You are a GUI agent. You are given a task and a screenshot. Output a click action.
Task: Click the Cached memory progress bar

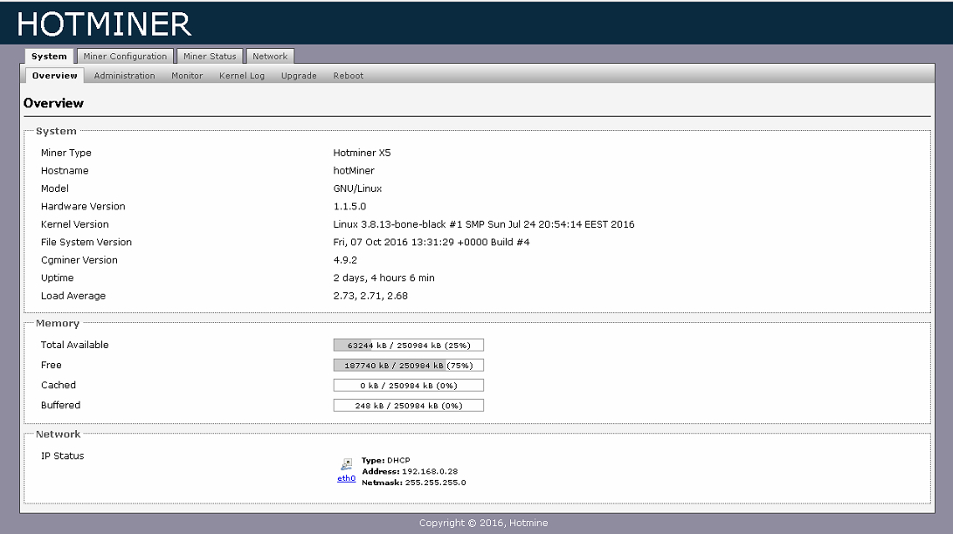409,386
